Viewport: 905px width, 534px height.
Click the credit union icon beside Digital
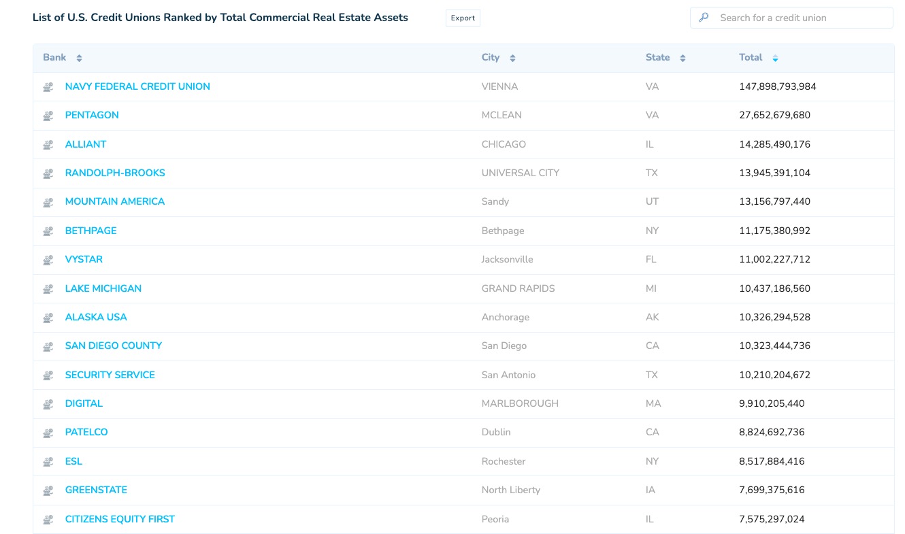[x=48, y=404]
